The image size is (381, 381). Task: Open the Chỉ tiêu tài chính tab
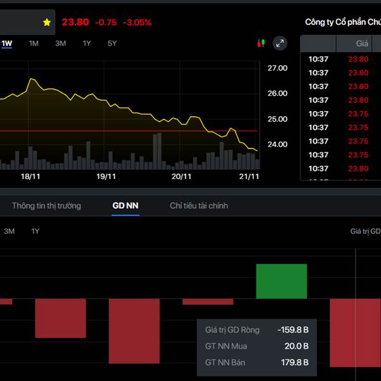tap(199, 206)
